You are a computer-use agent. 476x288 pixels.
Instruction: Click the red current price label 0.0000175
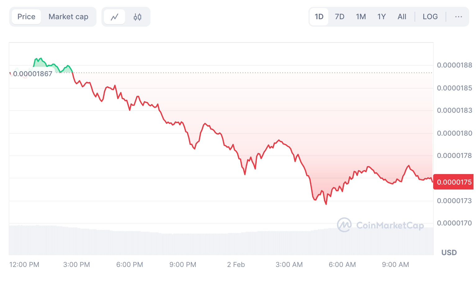454,182
